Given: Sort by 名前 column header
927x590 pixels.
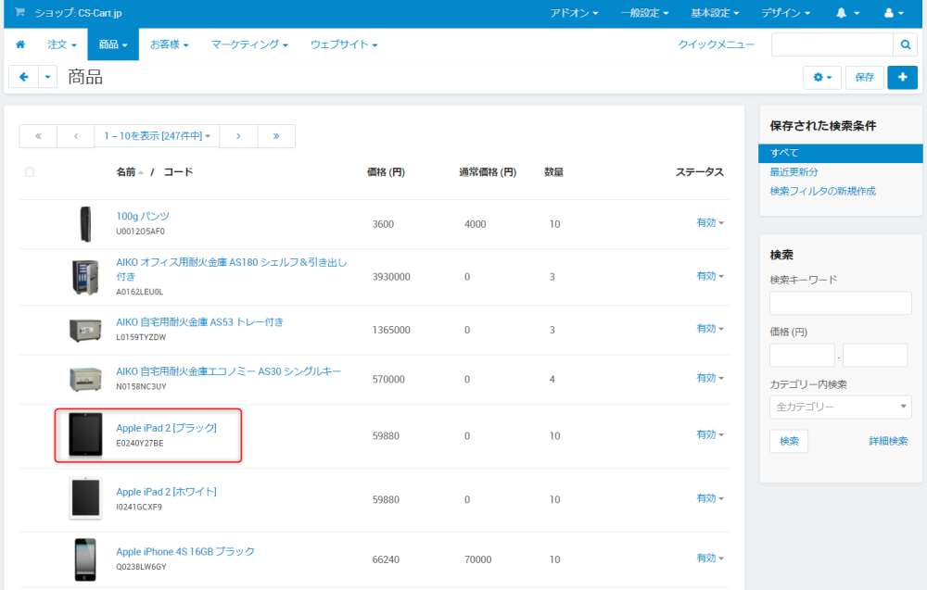Looking at the screenshot, I should 126,172.
